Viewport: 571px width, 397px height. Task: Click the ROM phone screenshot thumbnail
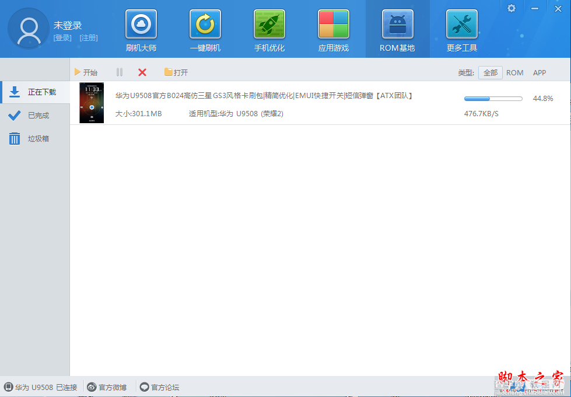(92, 102)
